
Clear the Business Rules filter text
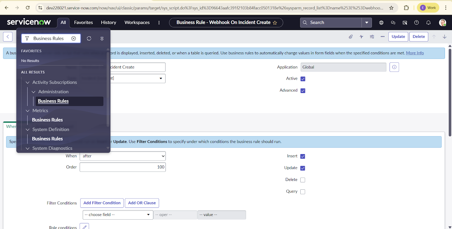click(73, 38)
